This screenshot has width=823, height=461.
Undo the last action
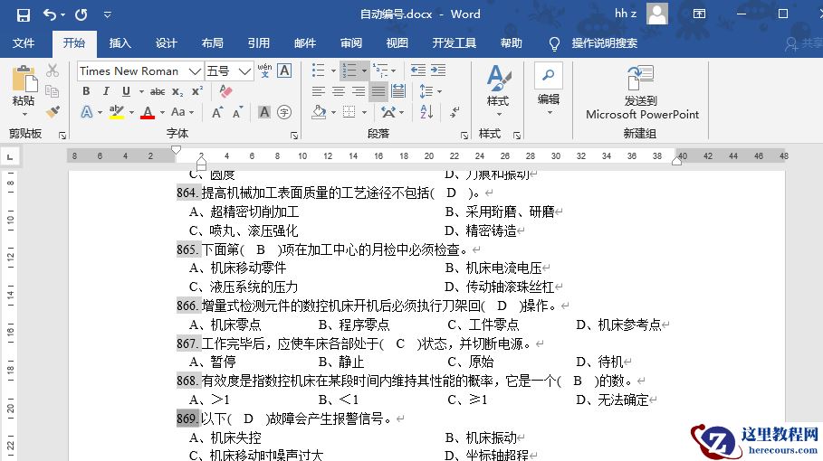pos(49,14)
